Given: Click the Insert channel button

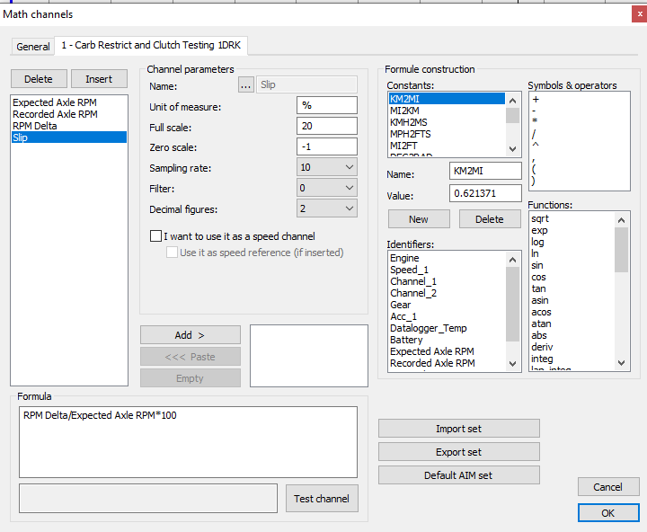Looking at the screenshot, I should 99,79.
